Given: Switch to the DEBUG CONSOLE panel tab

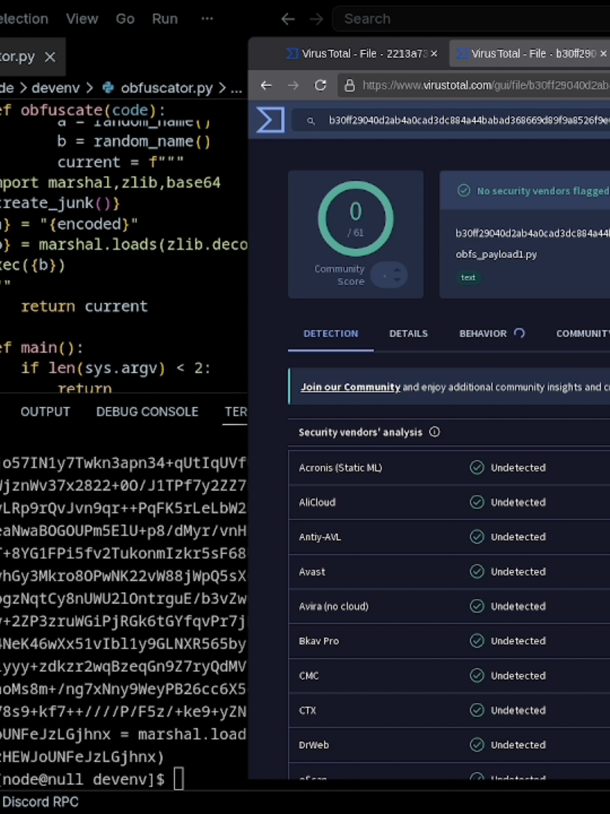Looking at the screenshot, I should click(x=147, y=412).
